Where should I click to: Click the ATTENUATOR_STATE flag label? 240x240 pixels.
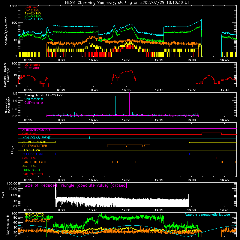pyautogui.click(x=36, y=130)
